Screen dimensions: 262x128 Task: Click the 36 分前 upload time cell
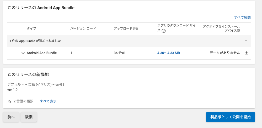(x=120, y=53)
